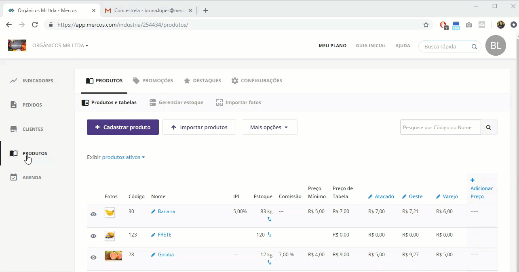This screenshot has width=519, height=272.
Task: Click the Importar produtos button
Action: click(x=199, y=127)
